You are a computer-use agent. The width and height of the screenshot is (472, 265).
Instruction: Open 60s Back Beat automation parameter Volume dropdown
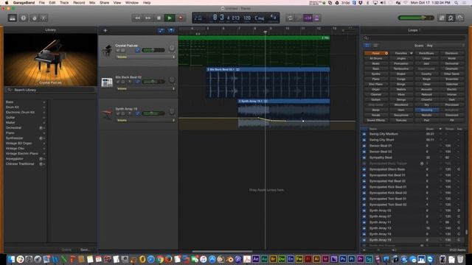(x=145, y=88)
